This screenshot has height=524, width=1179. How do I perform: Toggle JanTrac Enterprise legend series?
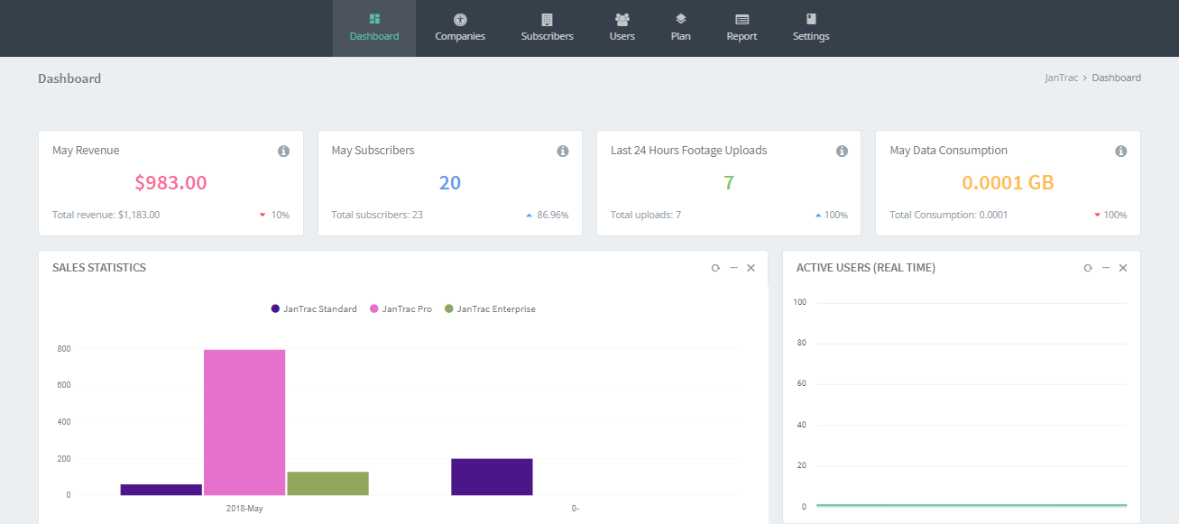[490, 309]
